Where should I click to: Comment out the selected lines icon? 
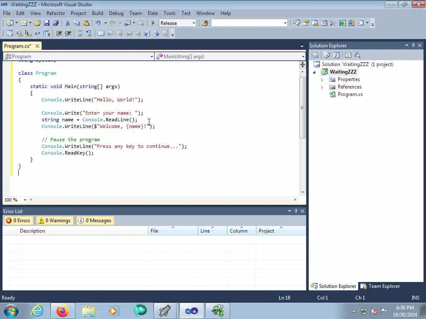click(x=79, y=33)
